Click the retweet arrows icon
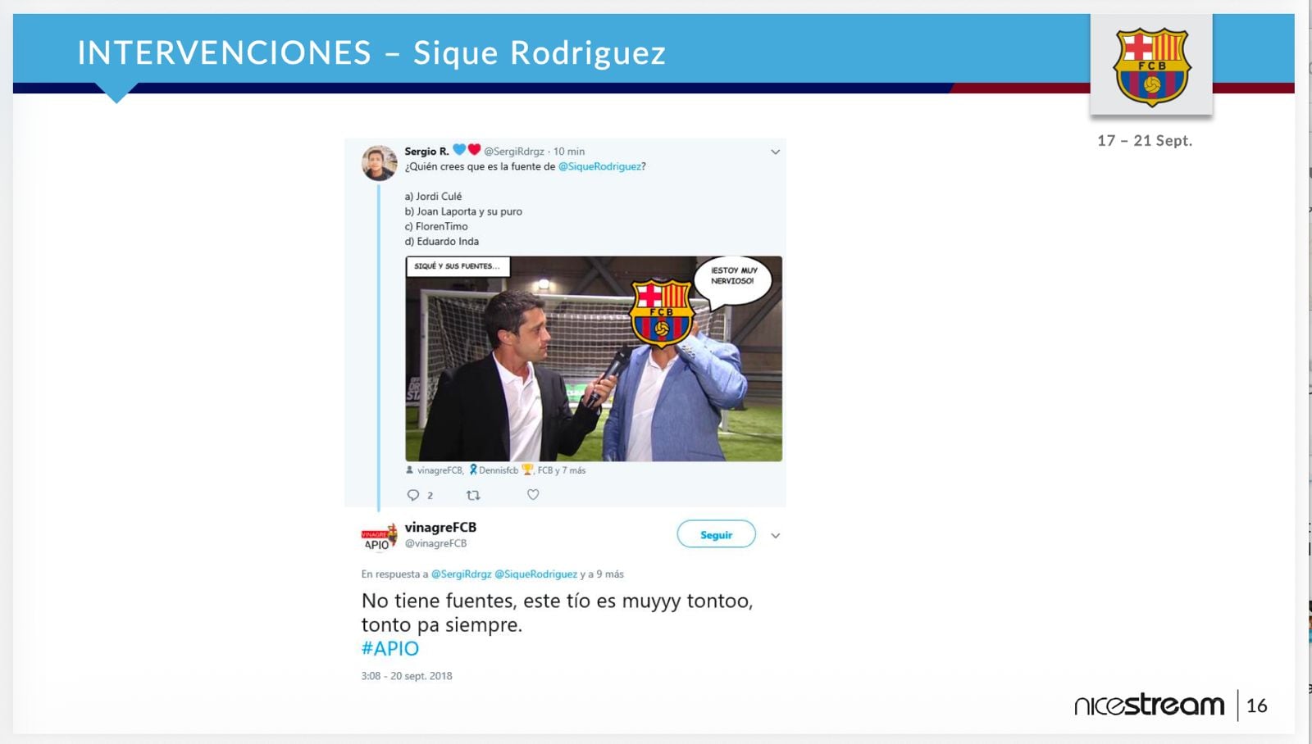1312x744 pixels. (x=473, y=495)
